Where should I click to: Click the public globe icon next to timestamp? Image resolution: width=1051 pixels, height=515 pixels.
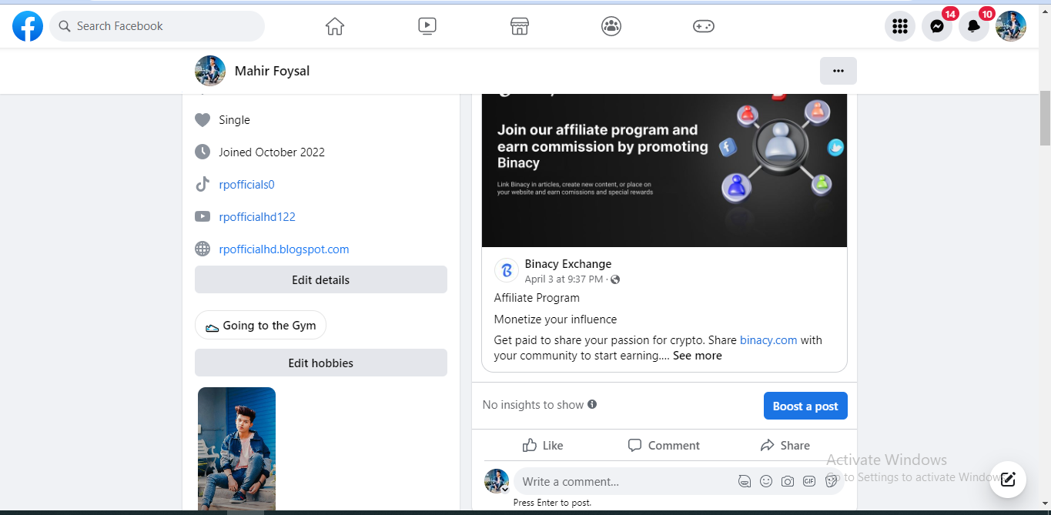[x=615, y=279]
